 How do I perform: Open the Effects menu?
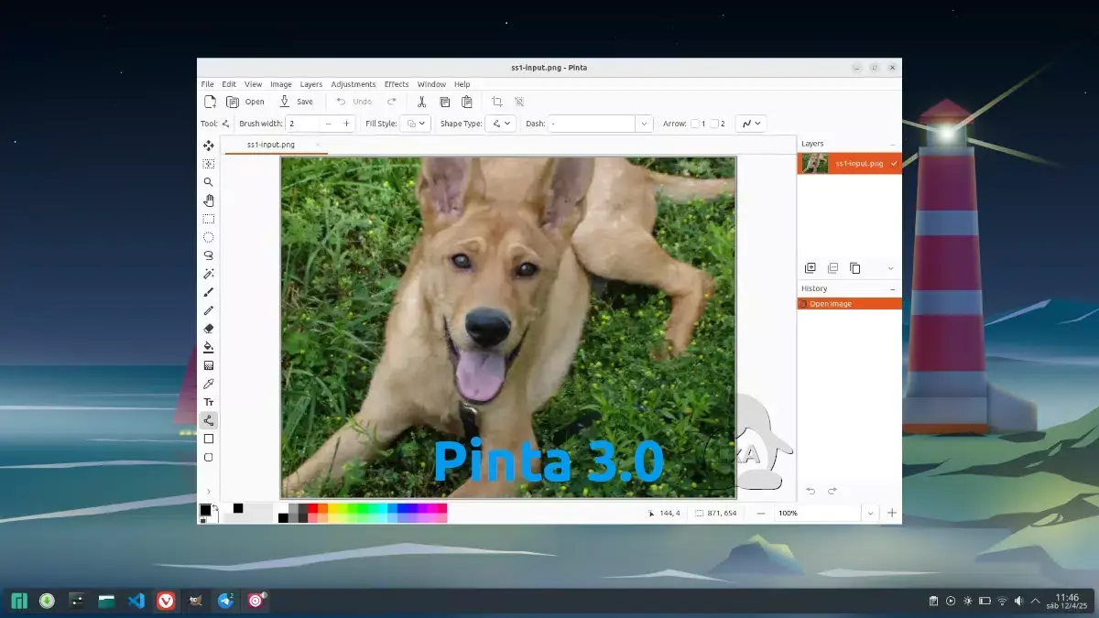pyautogui.click(x=397, y=84)
